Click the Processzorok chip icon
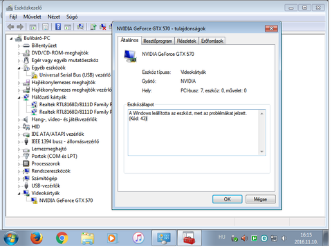 click(26, 163)
